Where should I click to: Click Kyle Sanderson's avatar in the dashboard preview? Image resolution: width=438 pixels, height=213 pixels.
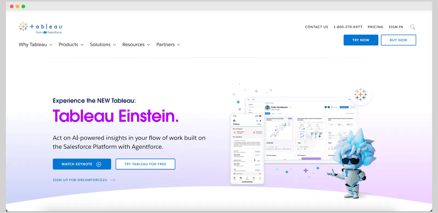click(x=267, y=108)
